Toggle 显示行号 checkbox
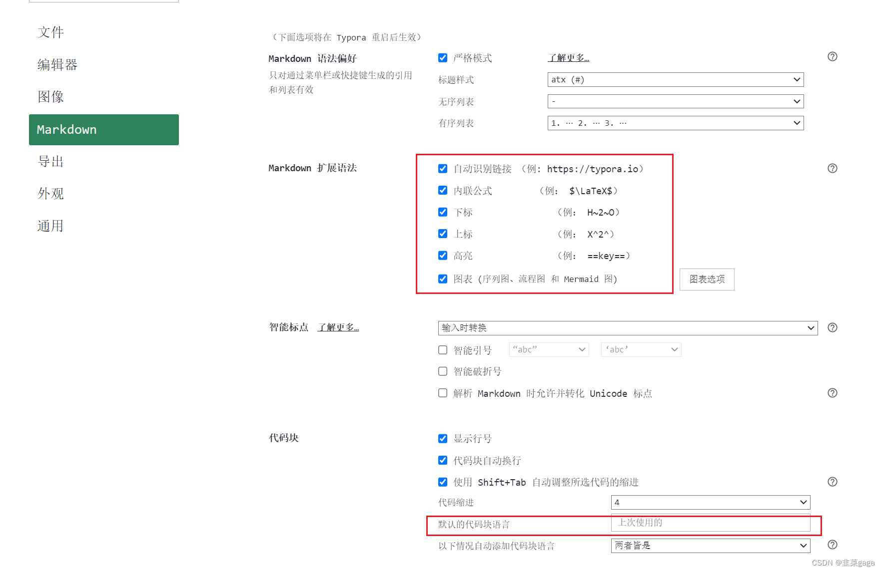882x572 pixels. coord(443,439)
